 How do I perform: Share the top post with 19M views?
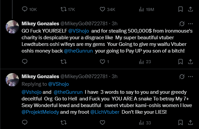click(x=190, y=9)
